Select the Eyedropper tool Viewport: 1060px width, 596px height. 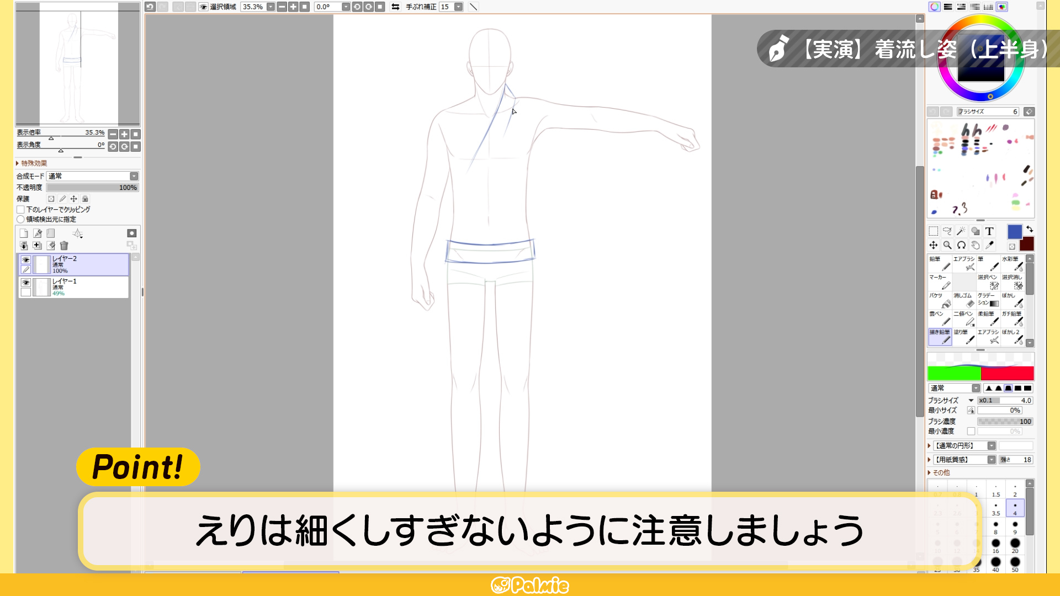click(989, 245)
